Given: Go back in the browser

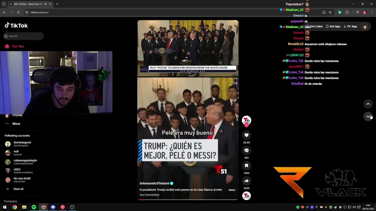Looking at the screenshot, I should click(x=4, y=12).
